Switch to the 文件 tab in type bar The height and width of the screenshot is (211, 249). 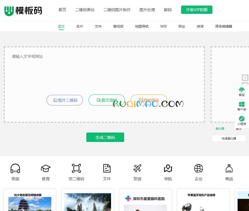[98, 27]
